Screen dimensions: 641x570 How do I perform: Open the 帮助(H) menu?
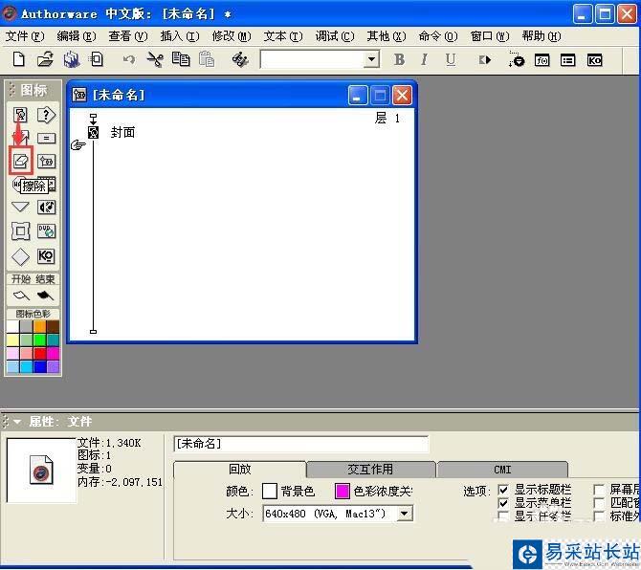point(542,36)
